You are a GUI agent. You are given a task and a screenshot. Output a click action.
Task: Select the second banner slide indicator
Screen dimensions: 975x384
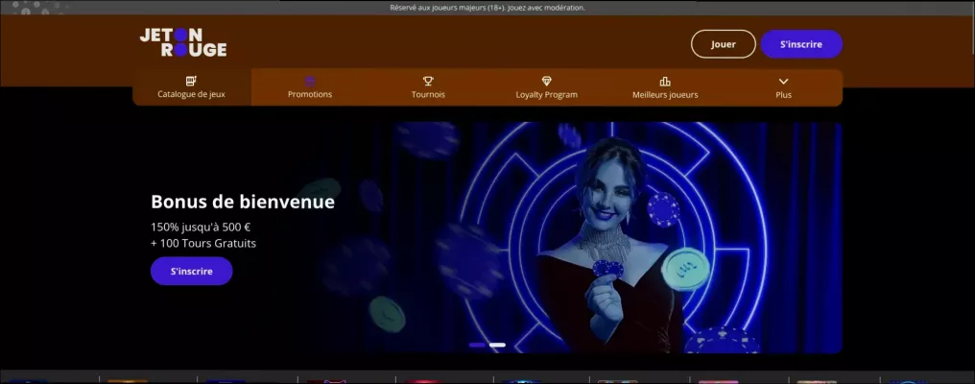click(497, 345)
